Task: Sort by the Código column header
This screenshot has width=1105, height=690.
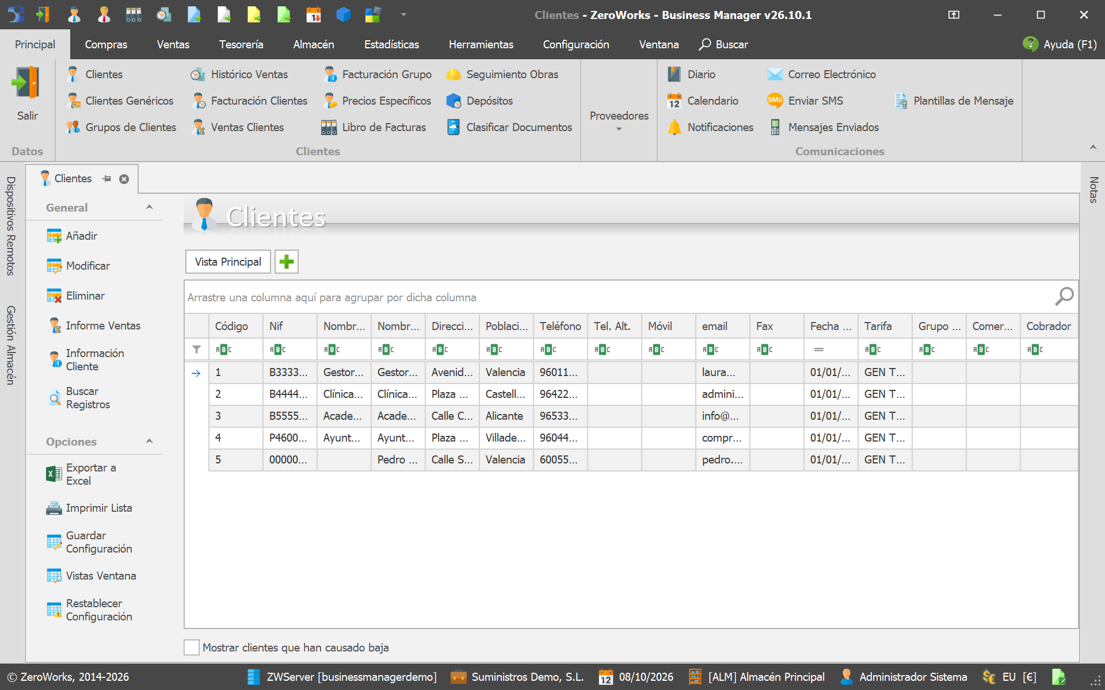Action: click(235, 326)
